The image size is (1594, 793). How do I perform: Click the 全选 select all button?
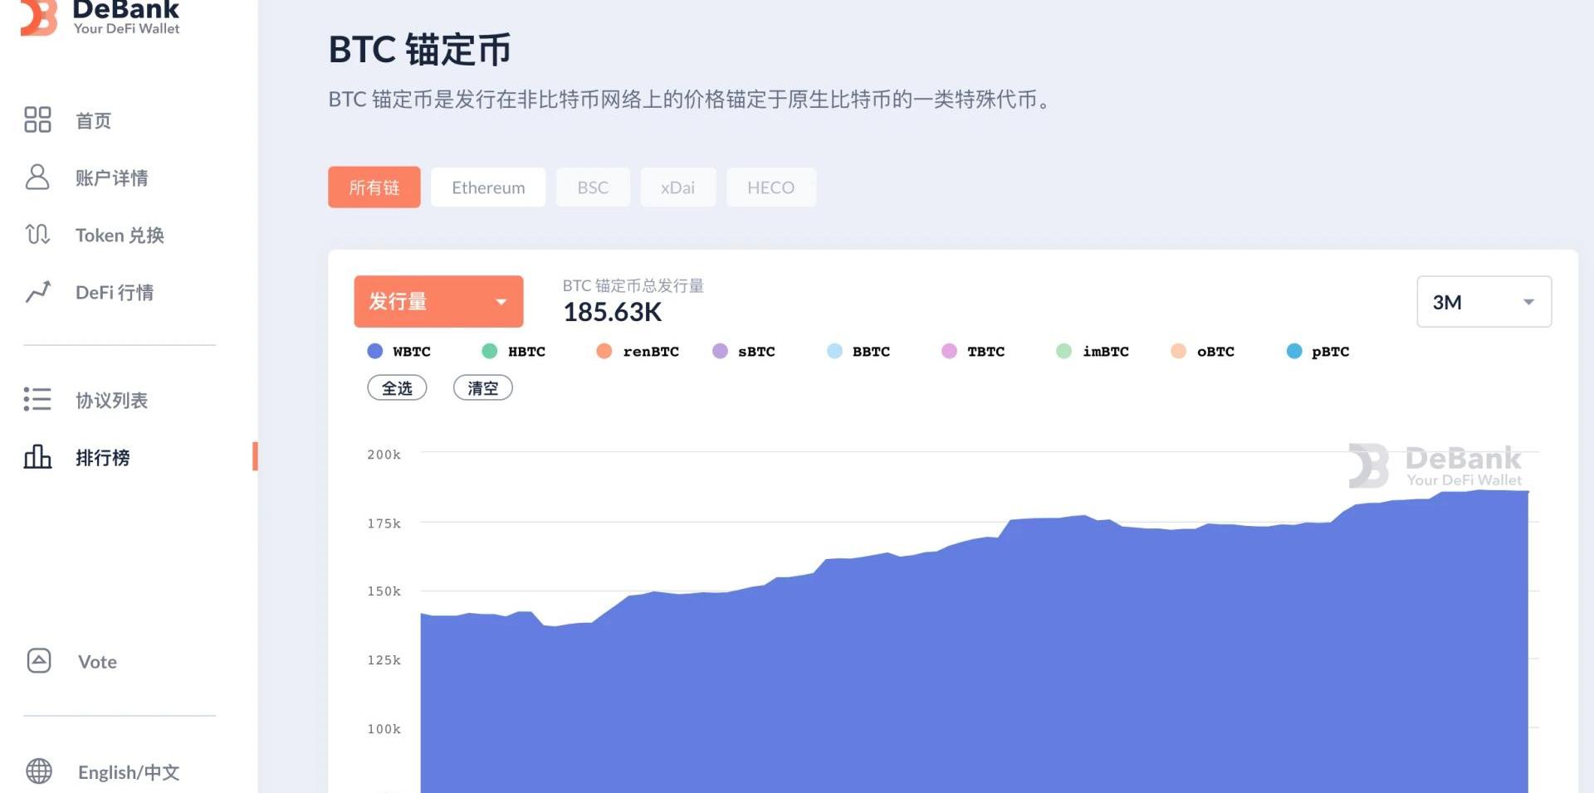click(397, 388)
